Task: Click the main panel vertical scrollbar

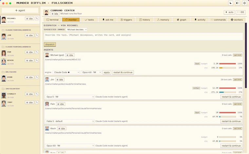Action: point(246,55)
